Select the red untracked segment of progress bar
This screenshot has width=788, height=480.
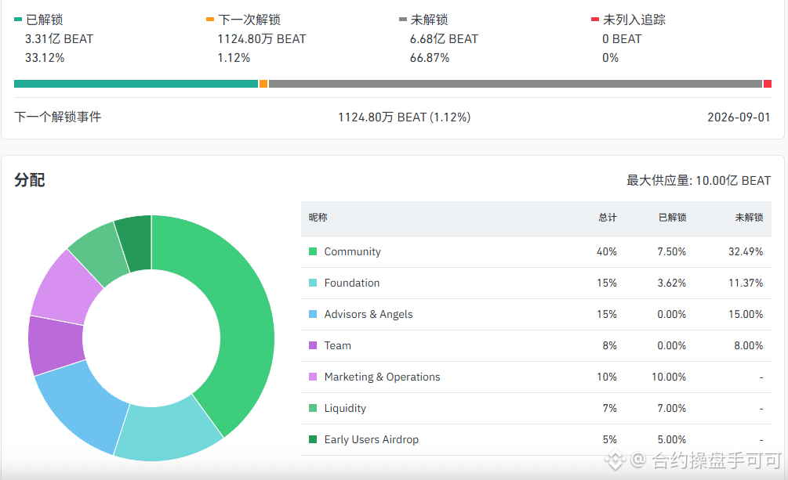(x=768, y=84)
